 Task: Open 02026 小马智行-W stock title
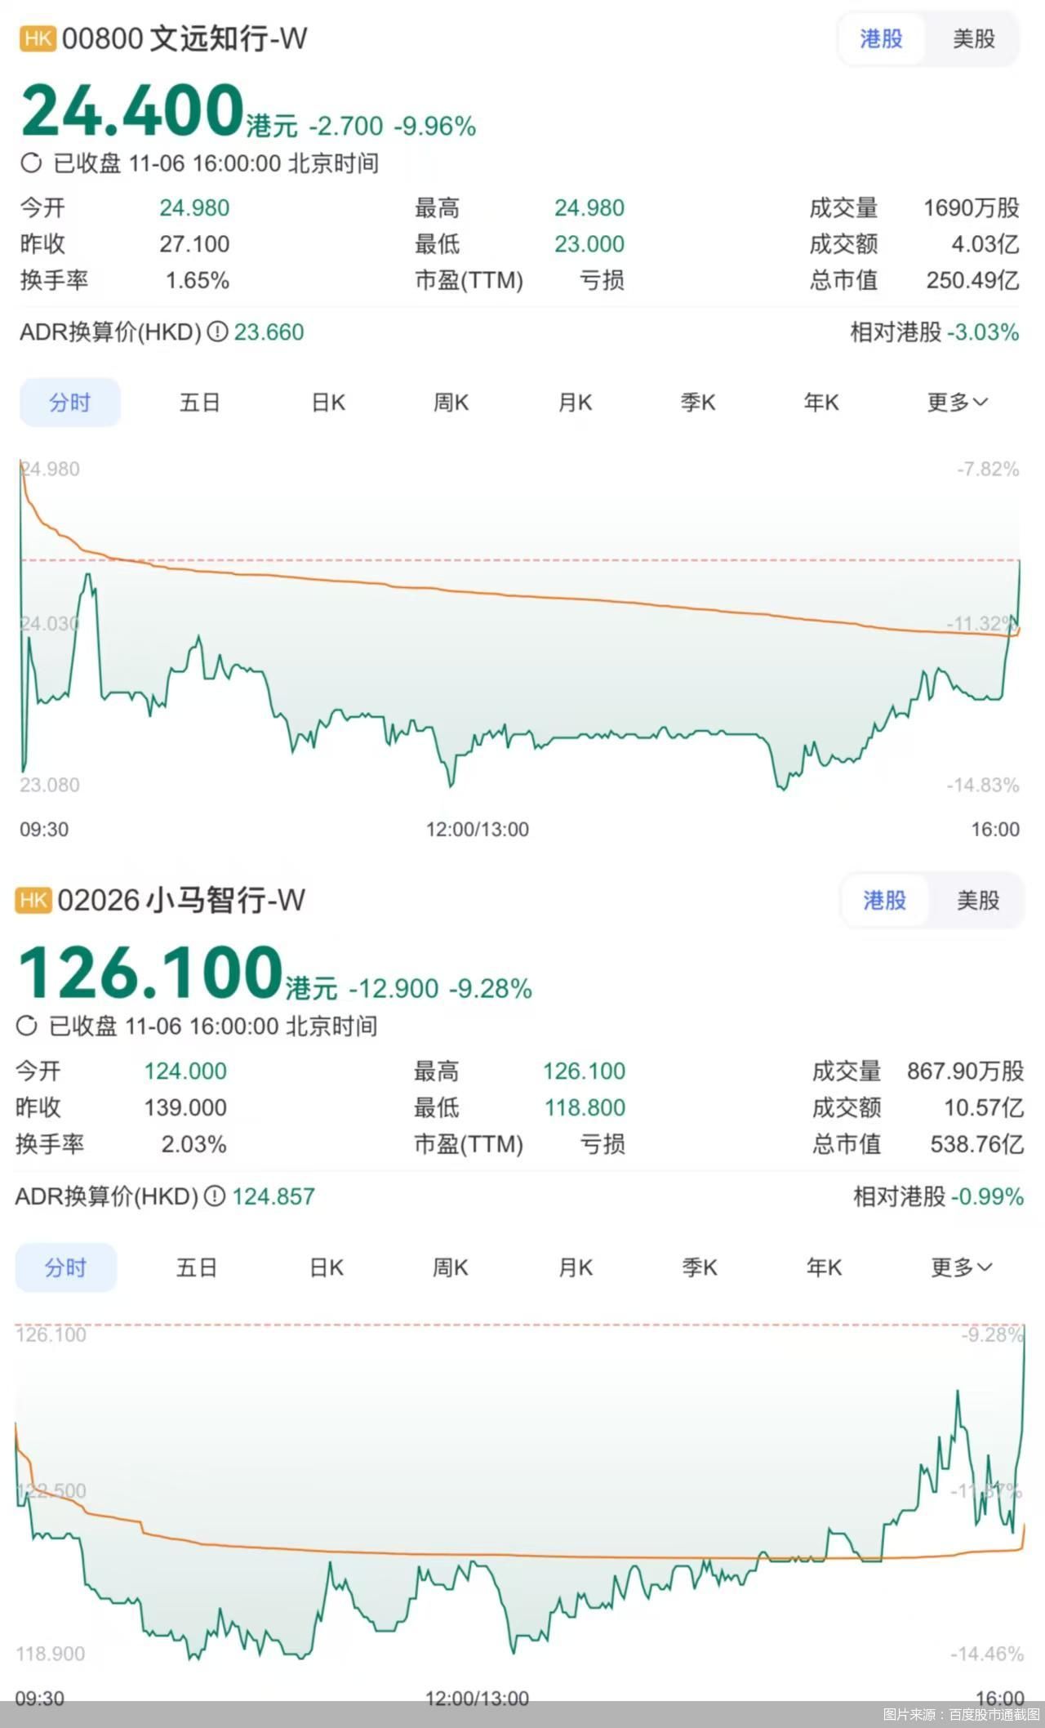coord(181,900)
